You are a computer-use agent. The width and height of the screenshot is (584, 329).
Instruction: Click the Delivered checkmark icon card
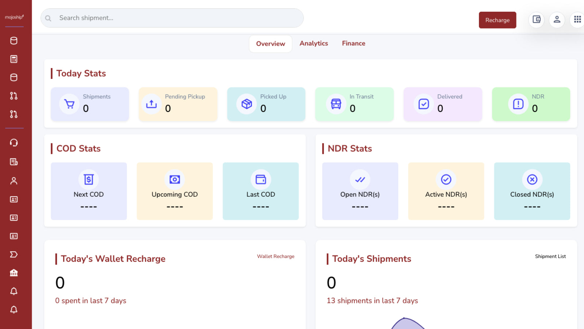tap(443, 104)
